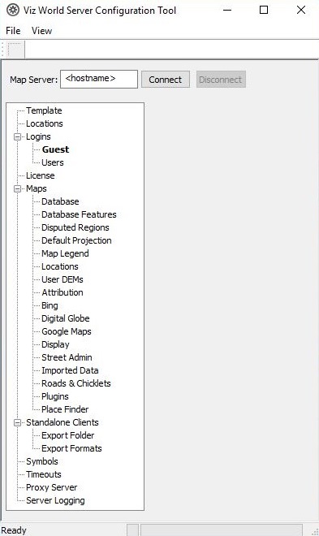
Task: Click the Connect button
Action: [166, 80]
